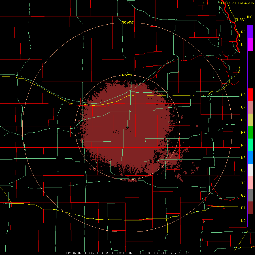Click the ND legend label text

(243, 221)
